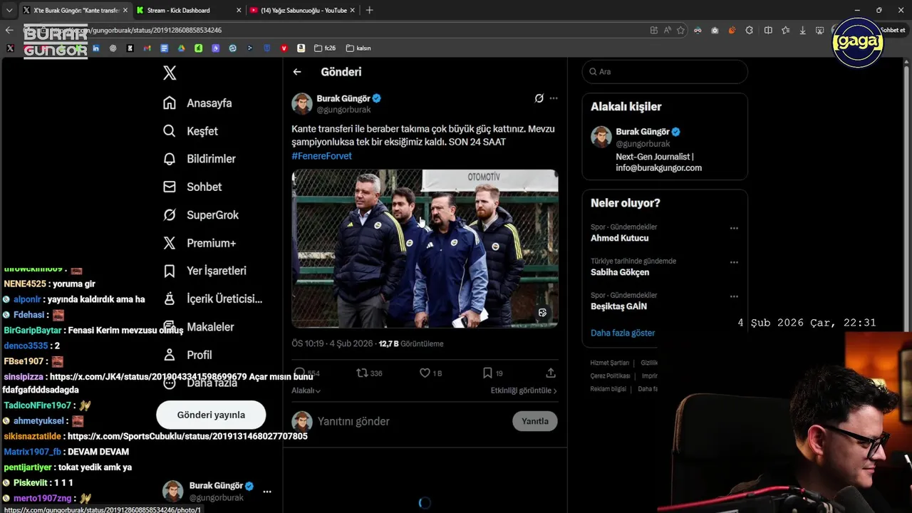Image resolution: width=912 pixels, height=513 pixels.
Task: Open Burak Güngör's post avatar
Action: pyautogui.click(x=302, y=103)
